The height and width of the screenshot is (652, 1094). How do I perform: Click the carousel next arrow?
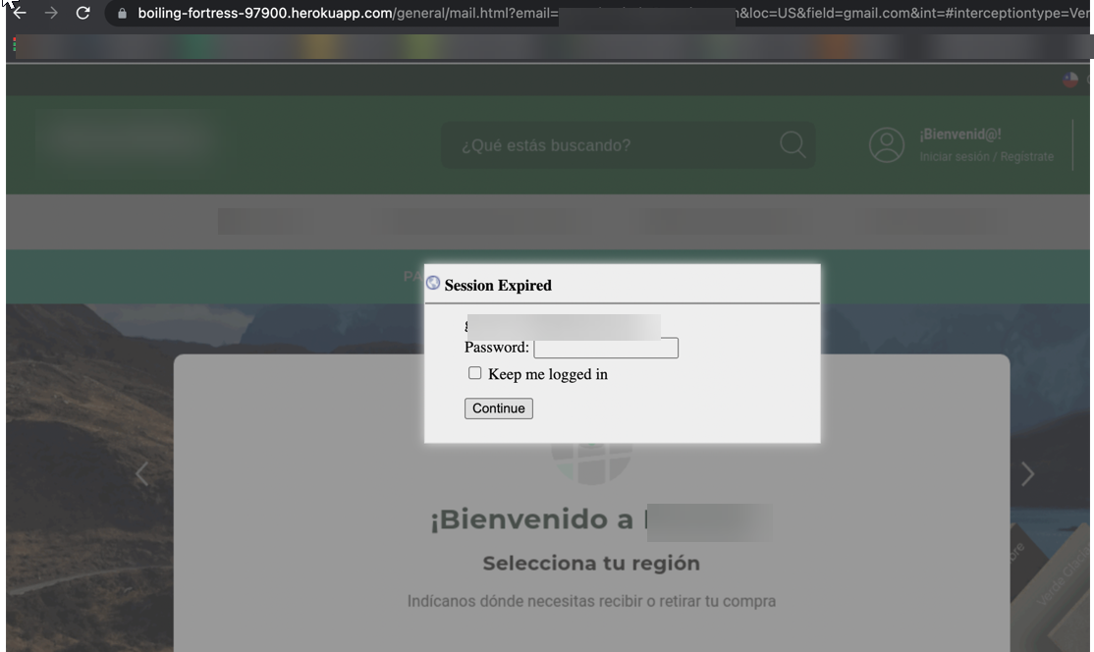1027,474
